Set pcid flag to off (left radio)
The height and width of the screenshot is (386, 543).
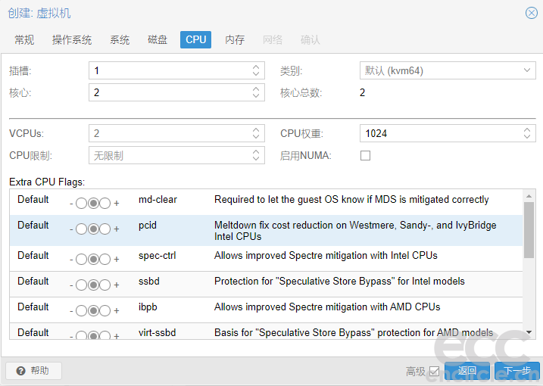[x=81, y=229]
